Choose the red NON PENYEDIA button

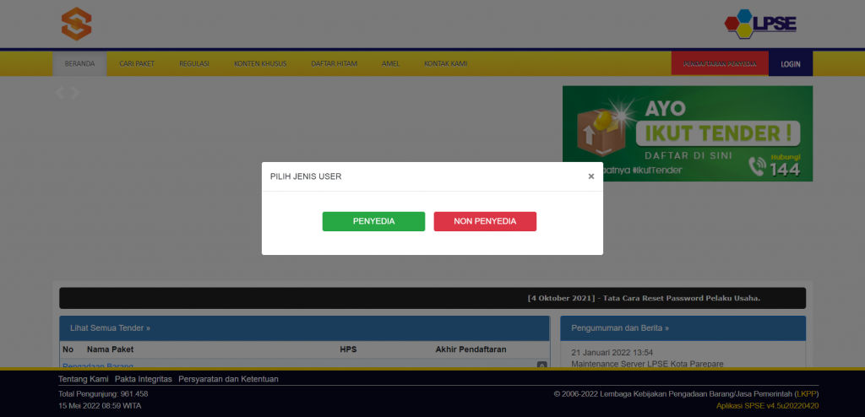tap(485, 221)
